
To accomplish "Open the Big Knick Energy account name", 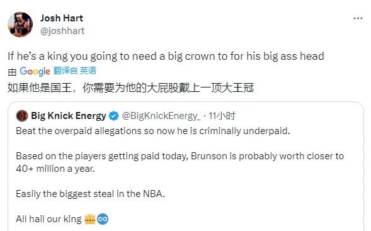I will tap(69, 116).
